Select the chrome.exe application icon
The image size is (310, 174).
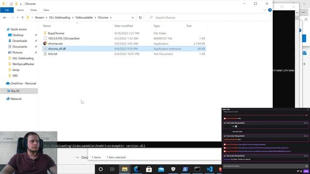[45, 43]
